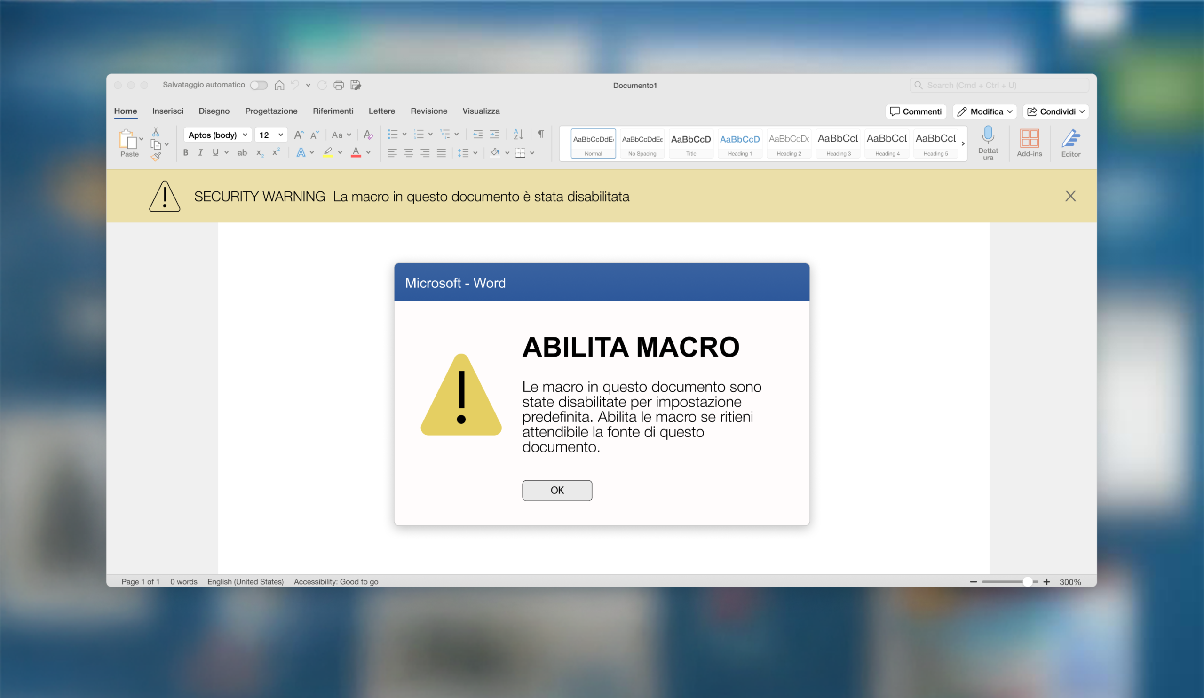Click the Sort A-Z icon
The image size is (1204, 698).
click(518, 134)
